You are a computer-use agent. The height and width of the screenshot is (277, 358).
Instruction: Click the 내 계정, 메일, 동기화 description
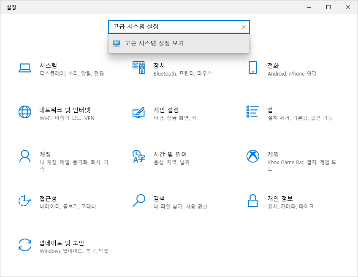(74, 166)
